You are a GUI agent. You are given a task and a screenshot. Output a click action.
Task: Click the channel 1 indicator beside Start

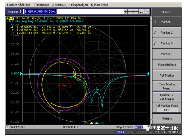coord(7,127)
